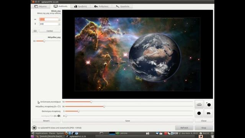Click the red tray icon in the panel
The image size is (245, 138).
coord(165,133)
